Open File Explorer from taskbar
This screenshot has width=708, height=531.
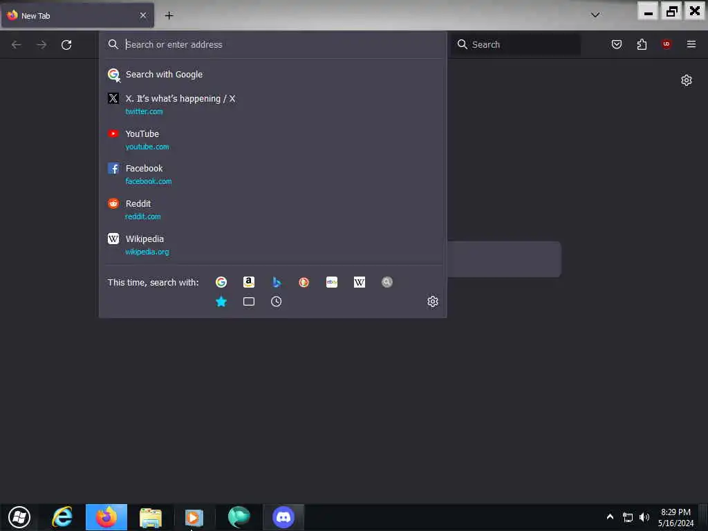[x=150, y=517]
